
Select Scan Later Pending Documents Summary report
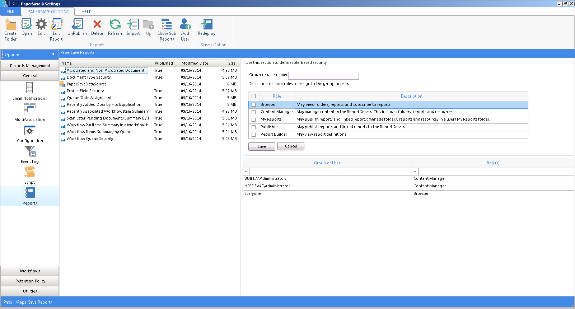point(109,118)
